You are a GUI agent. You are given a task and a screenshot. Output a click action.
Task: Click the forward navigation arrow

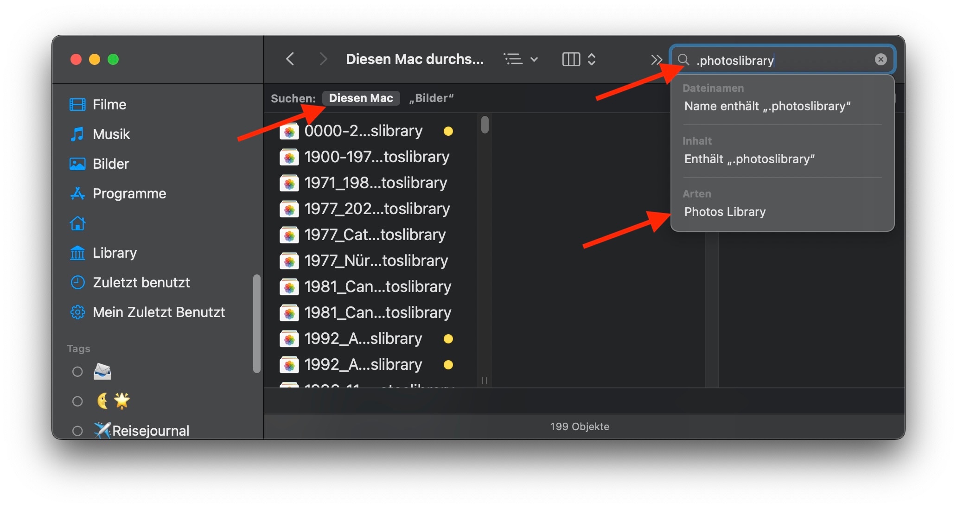click(x=323, y=59)
